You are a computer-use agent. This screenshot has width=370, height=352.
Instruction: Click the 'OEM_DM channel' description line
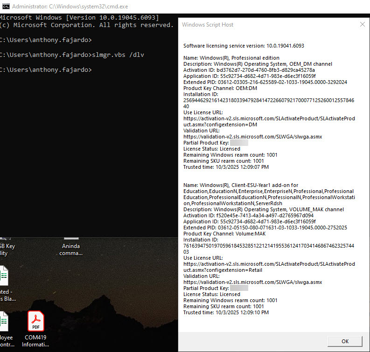[258, 64]
